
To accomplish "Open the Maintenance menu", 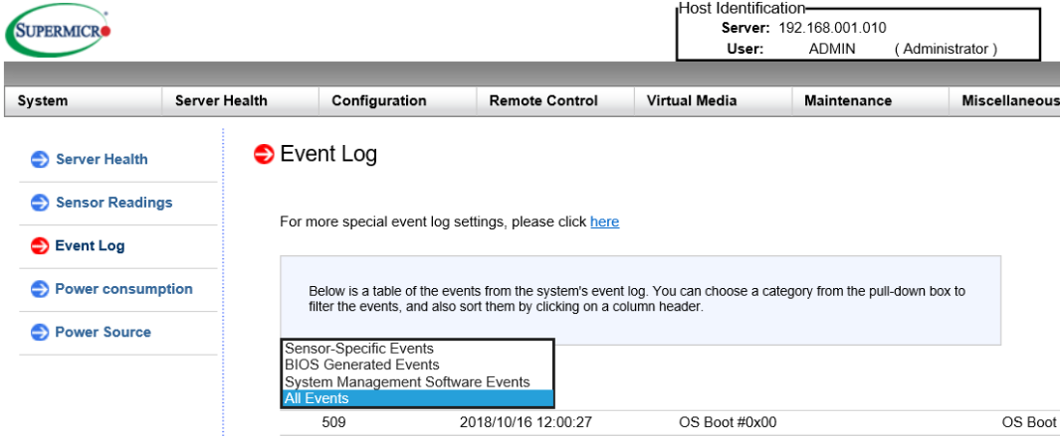I will click(x=848, y=100).
